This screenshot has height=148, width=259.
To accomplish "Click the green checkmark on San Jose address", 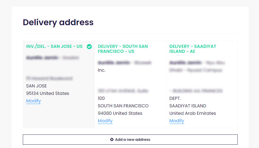I will (x=89, y=46).
